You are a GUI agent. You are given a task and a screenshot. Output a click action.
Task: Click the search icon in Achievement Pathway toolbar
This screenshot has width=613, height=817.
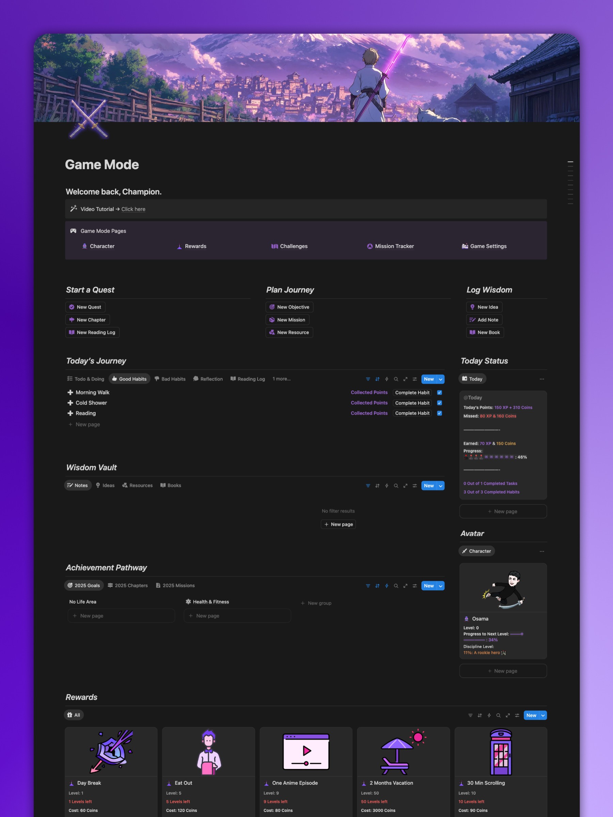[x=396, y=586]
